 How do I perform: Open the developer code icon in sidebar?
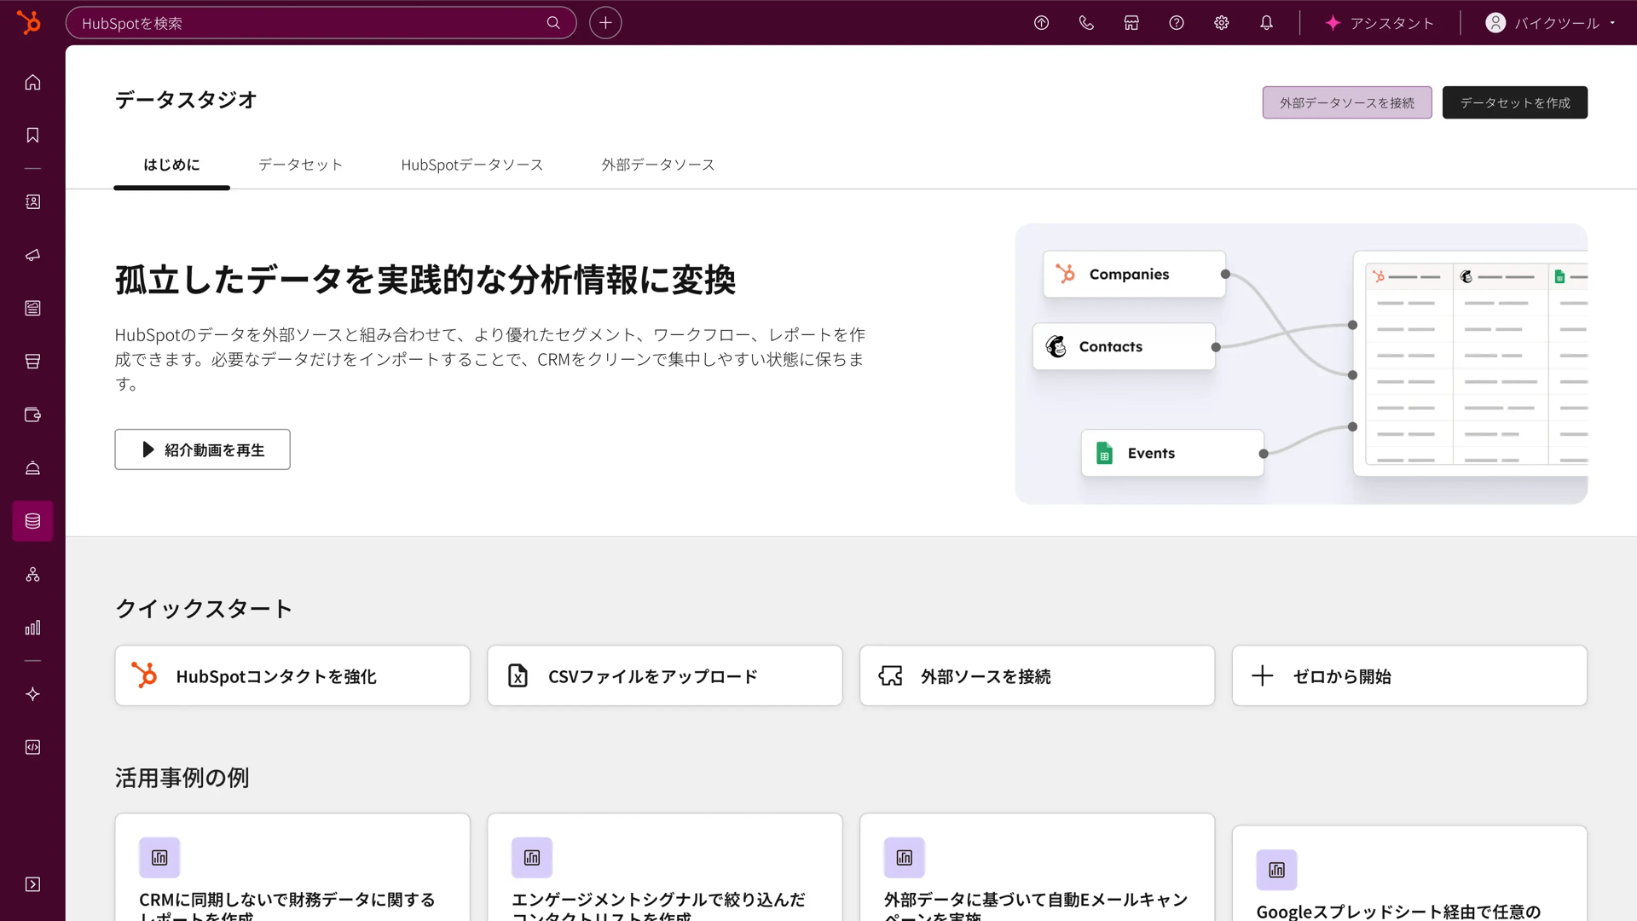click(x=32, y=747)
